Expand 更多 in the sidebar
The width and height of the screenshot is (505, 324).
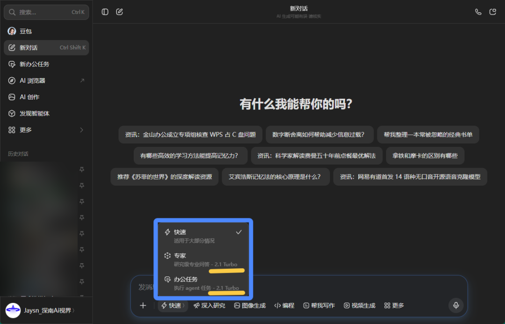click(46, 130)
